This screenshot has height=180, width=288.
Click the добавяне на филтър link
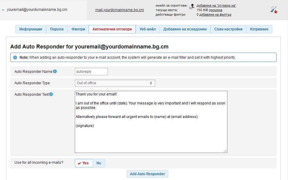click(x=215, y=15)
